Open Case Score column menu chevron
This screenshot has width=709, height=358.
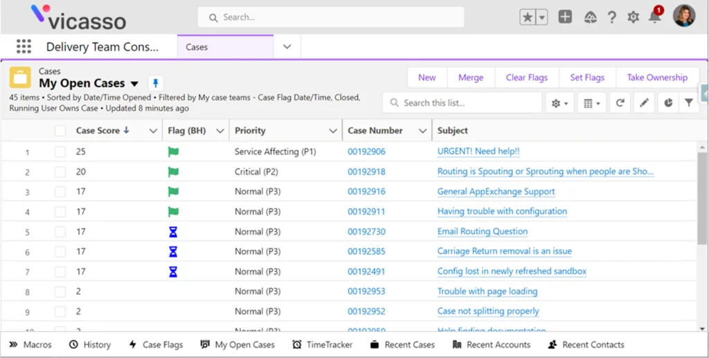coord(153,131)
